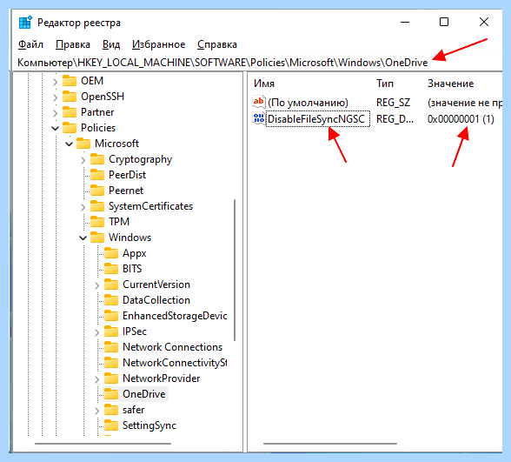The width and height of the screenshot is (511, 462).
Task: Click the Partner folder icon
Action: click(x=70, y=112)
